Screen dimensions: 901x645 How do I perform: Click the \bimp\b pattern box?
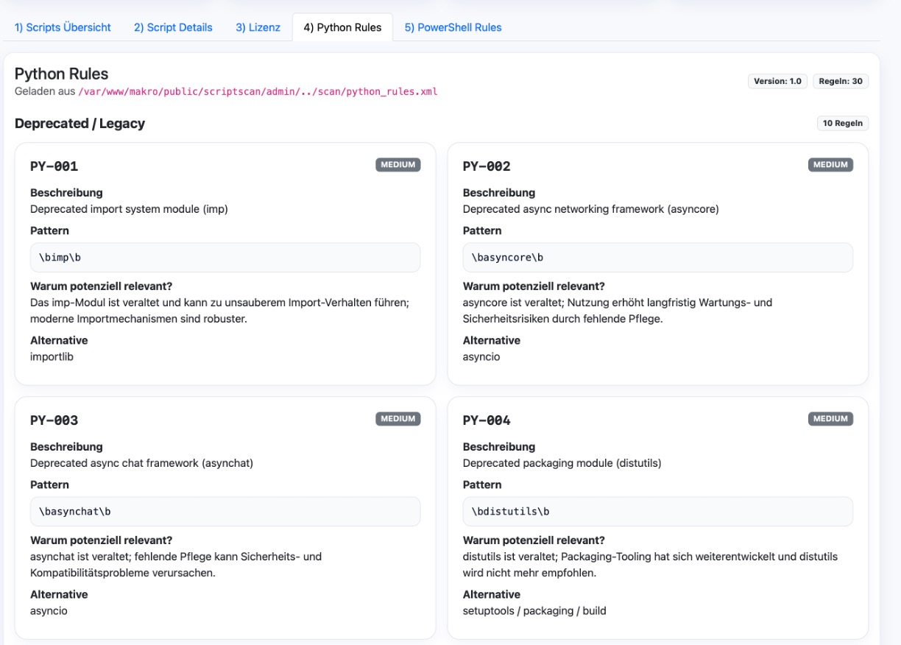(225, 258)
